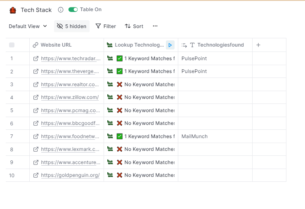Click external-link icon in techradar row

[36, 59]
